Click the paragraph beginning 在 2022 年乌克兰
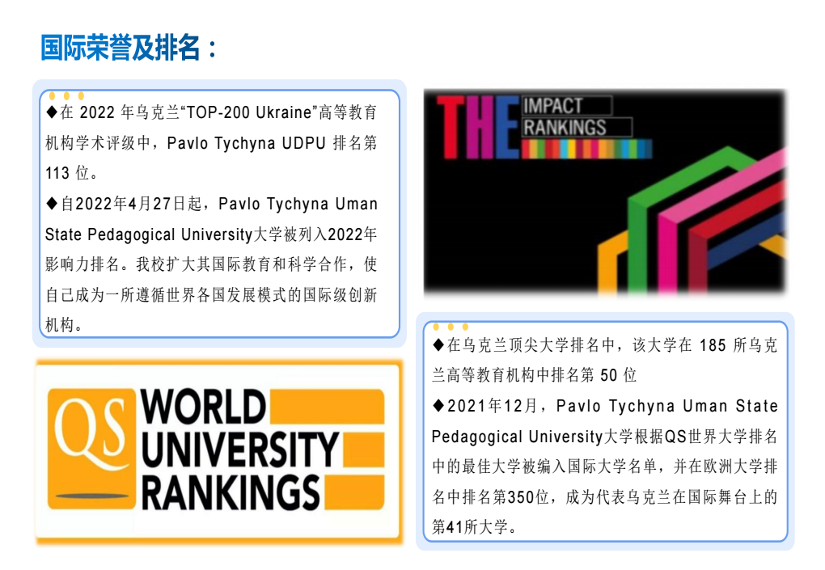 tap(211, 142)
